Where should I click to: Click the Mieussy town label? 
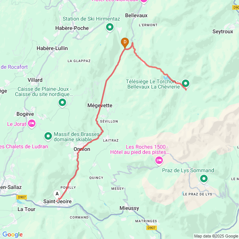point(129,208)
